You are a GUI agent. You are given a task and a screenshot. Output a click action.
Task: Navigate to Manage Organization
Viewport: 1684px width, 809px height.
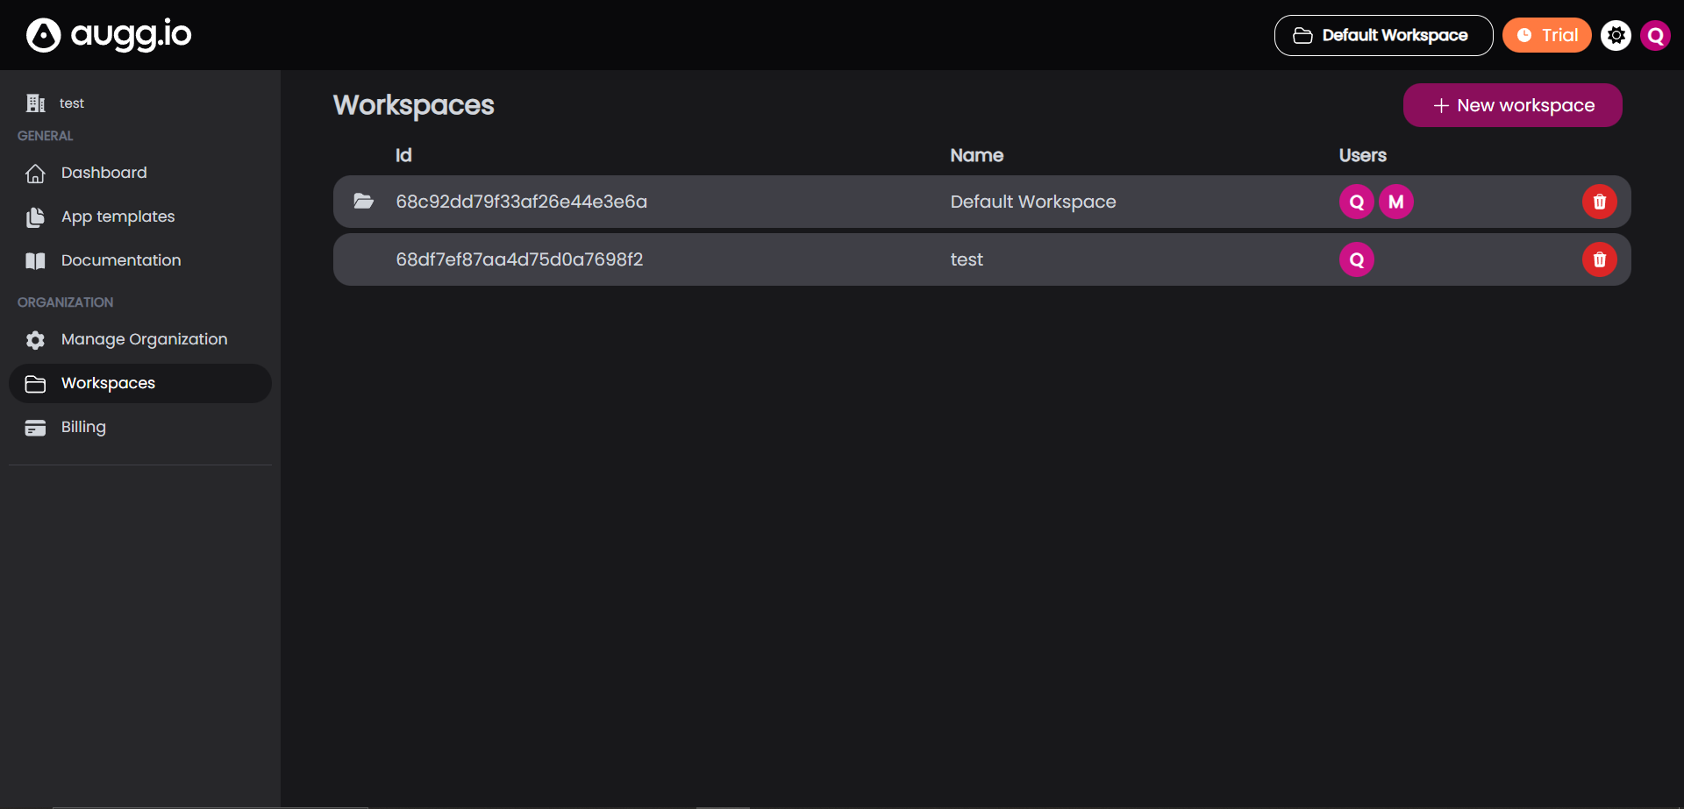(144, 339)
